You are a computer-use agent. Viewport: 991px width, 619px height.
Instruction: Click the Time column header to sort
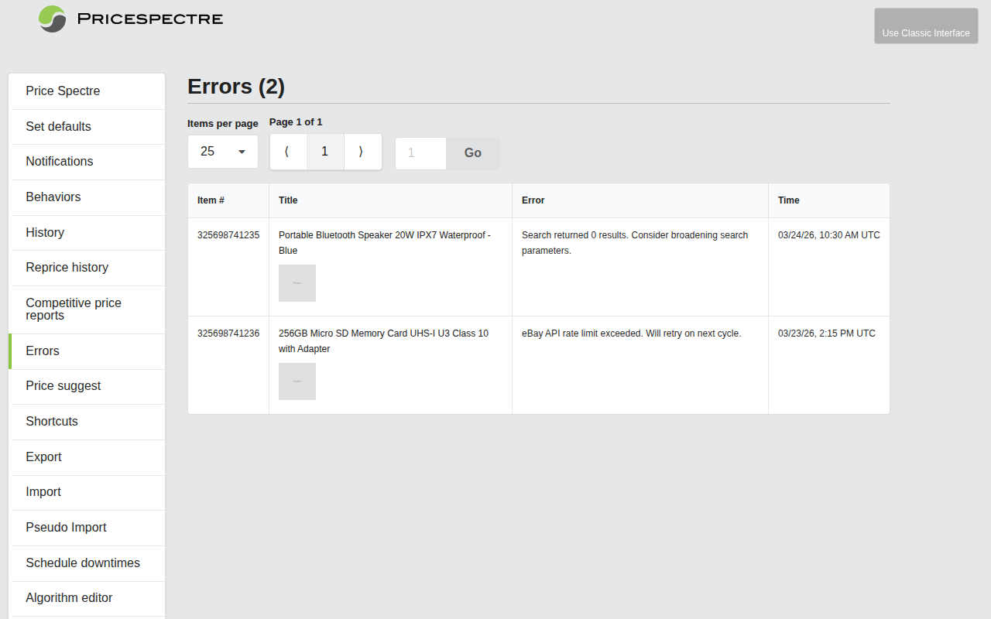pos(788,200)
